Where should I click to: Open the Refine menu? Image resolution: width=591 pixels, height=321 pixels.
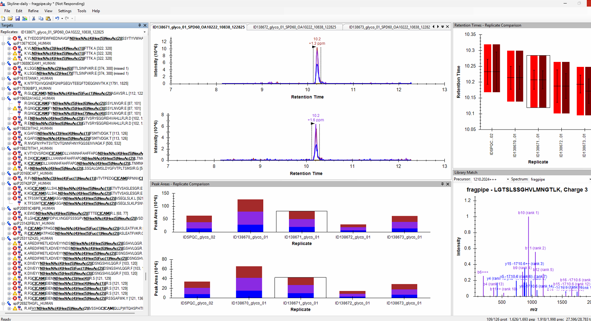[33, 11]
